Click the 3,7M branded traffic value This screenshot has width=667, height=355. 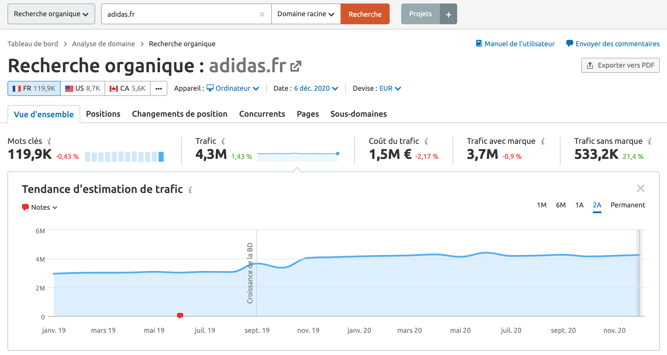[x=482, y=154]
